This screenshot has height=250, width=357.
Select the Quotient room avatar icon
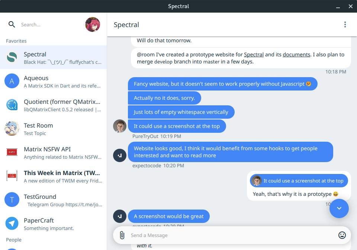tap(12, 105)
